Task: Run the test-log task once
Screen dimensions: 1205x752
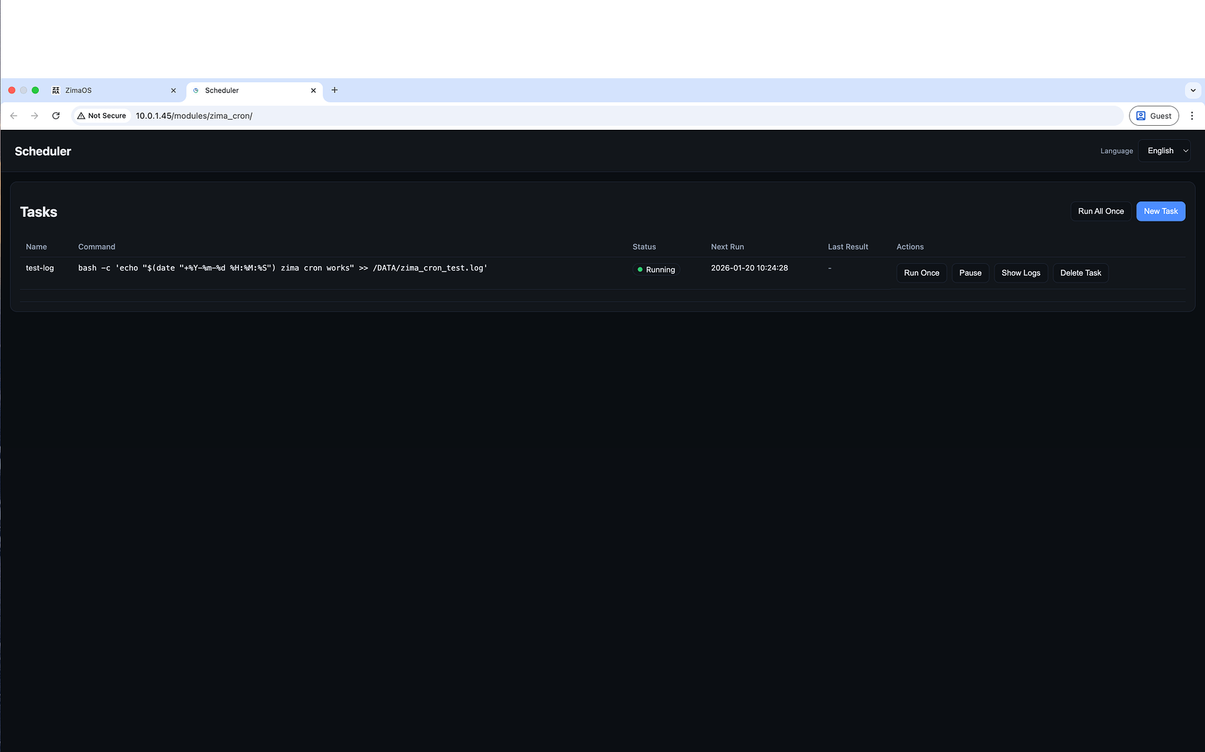Action: tap(921, 273)
